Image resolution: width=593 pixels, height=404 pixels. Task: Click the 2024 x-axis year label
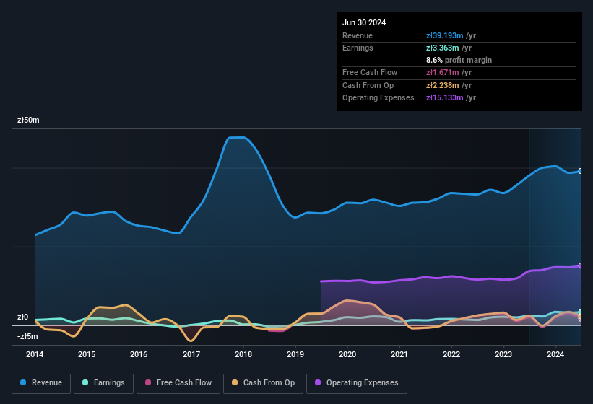[555, 354]
